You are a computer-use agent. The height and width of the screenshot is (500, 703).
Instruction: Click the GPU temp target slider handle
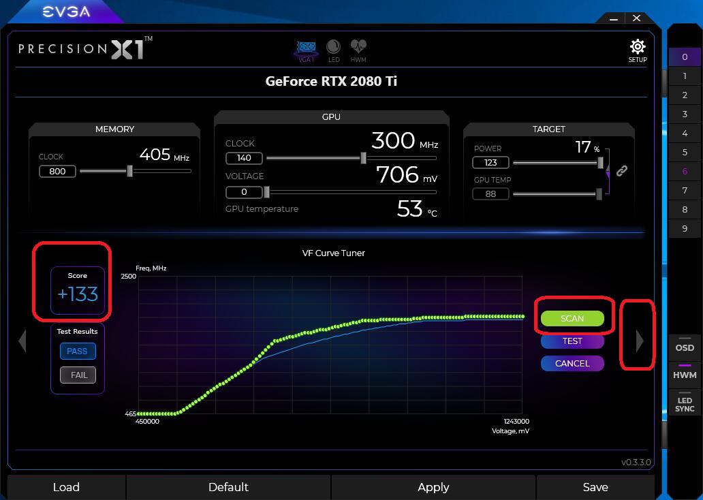[599, 193]
